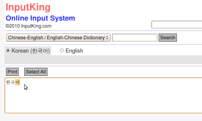Screen dimensions: 202x121
Task: Click the ©2010 InputKing.com copyright text
Action: tap(28, 26)
